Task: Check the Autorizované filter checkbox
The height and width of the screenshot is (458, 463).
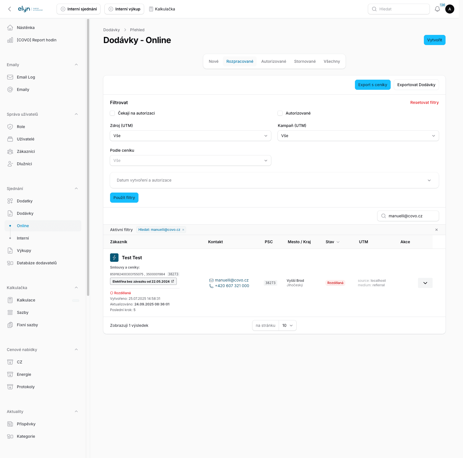Action: [x=280, y=113]
